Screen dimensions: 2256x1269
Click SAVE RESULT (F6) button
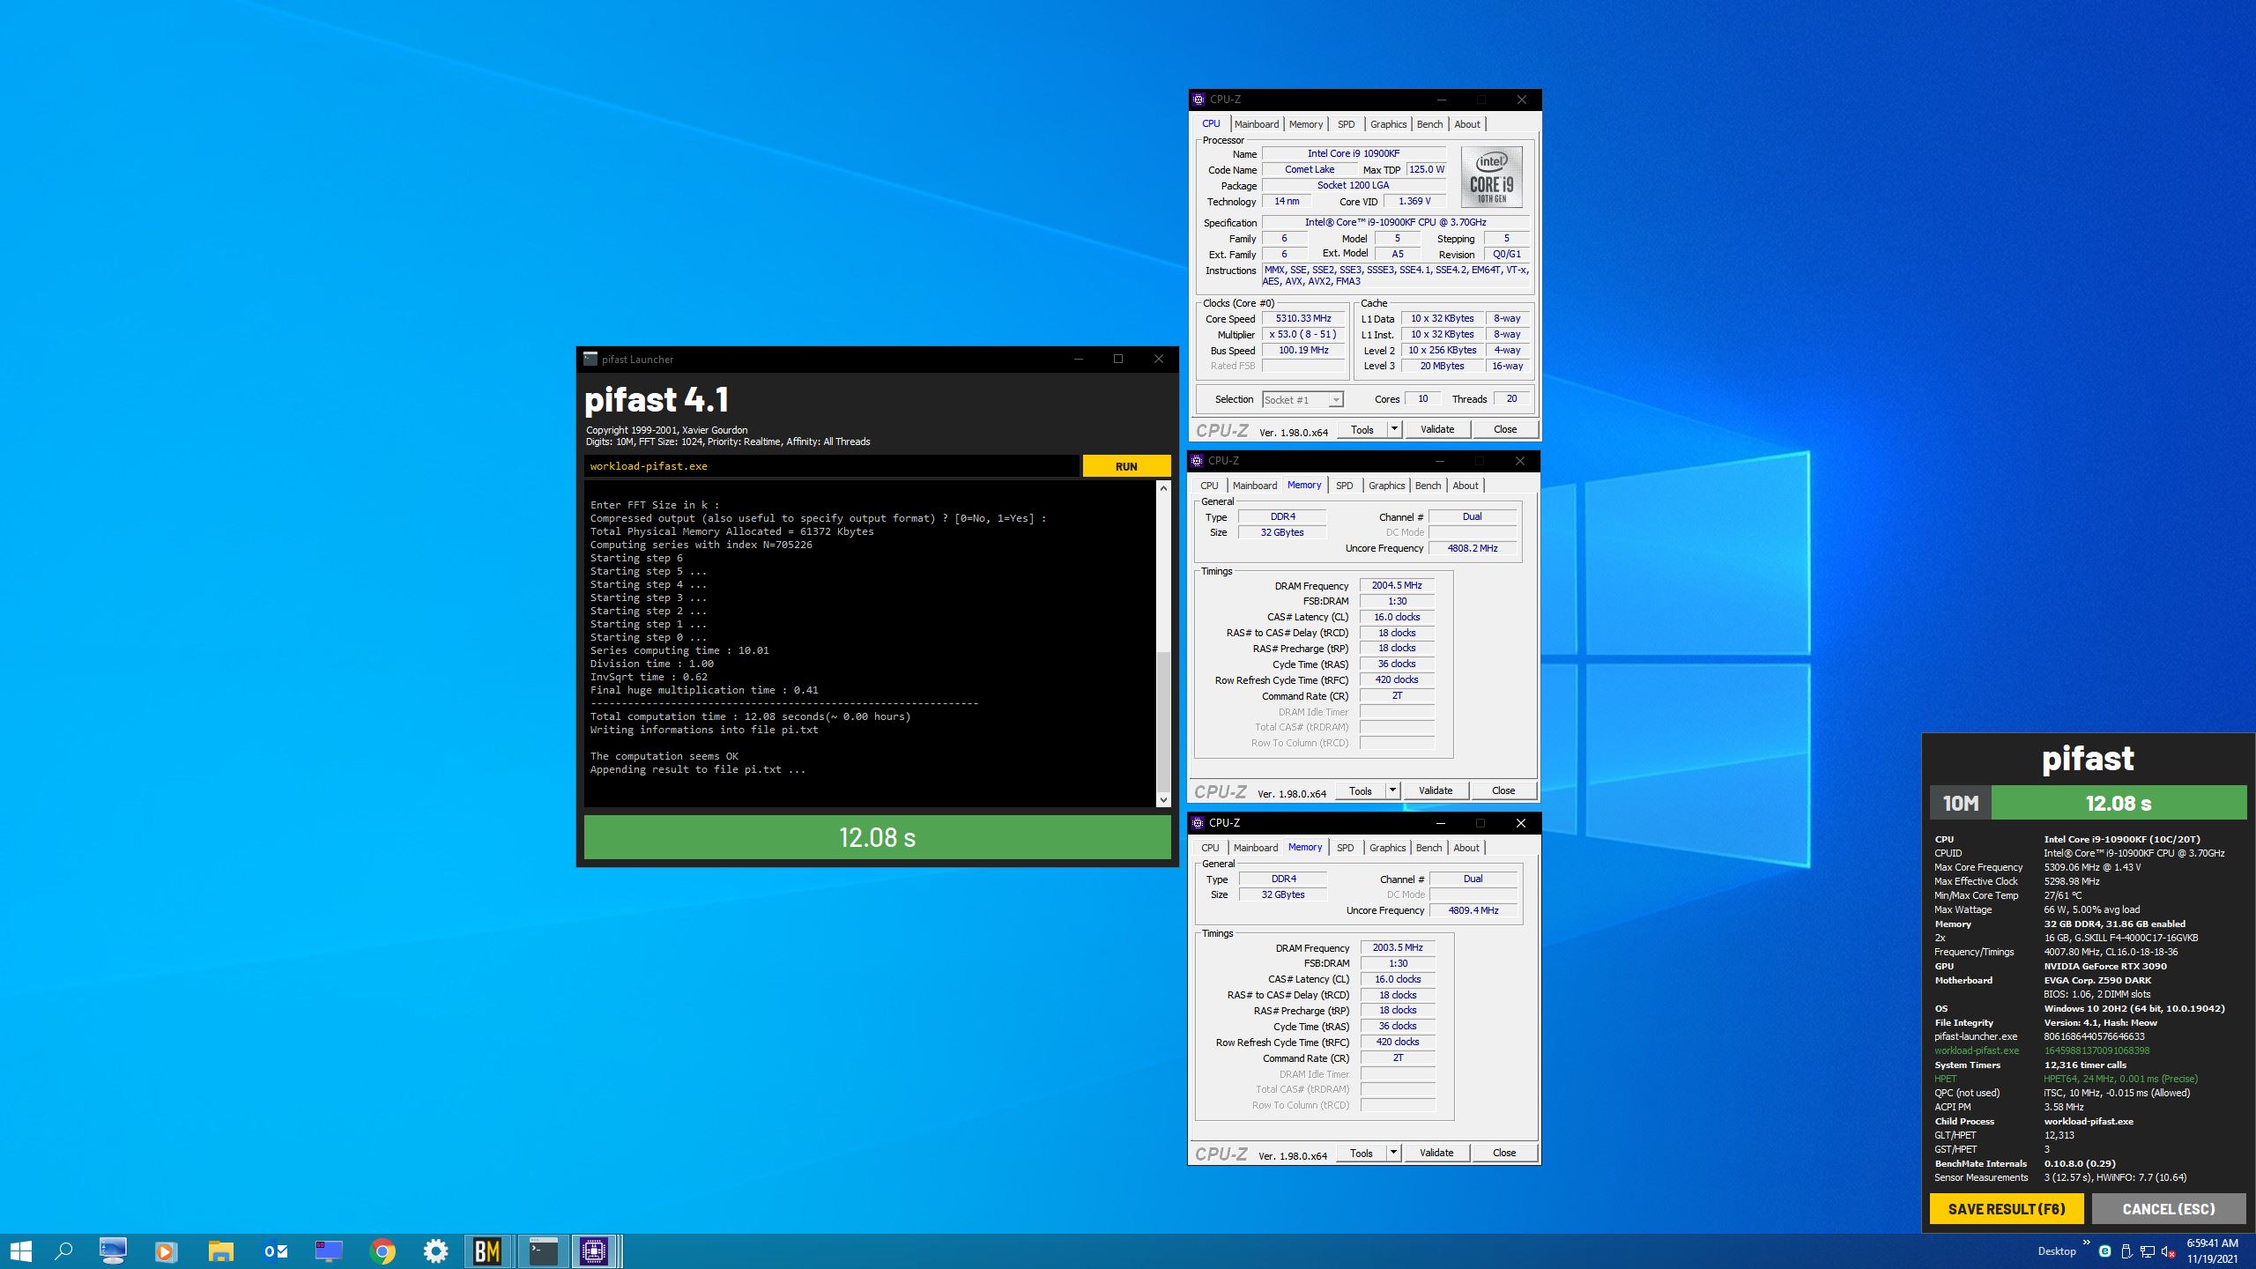(2006, 1209)
